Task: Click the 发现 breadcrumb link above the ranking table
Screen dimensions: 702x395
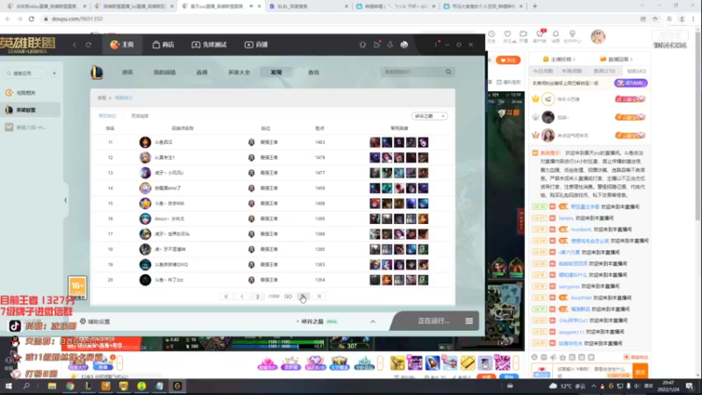Action: tap(102, 97)
